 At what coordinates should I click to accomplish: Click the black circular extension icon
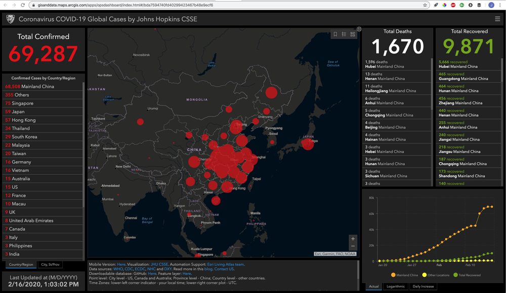pyautogui.click(x=471, y=5)
